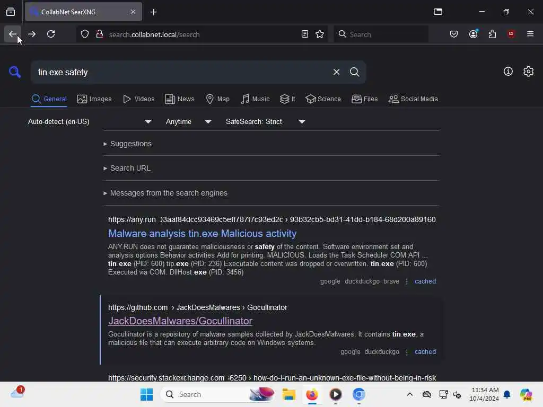Switch to the Music category tab
The height and width of the screenshot is (407, 543).
click(x=255, y=99)
